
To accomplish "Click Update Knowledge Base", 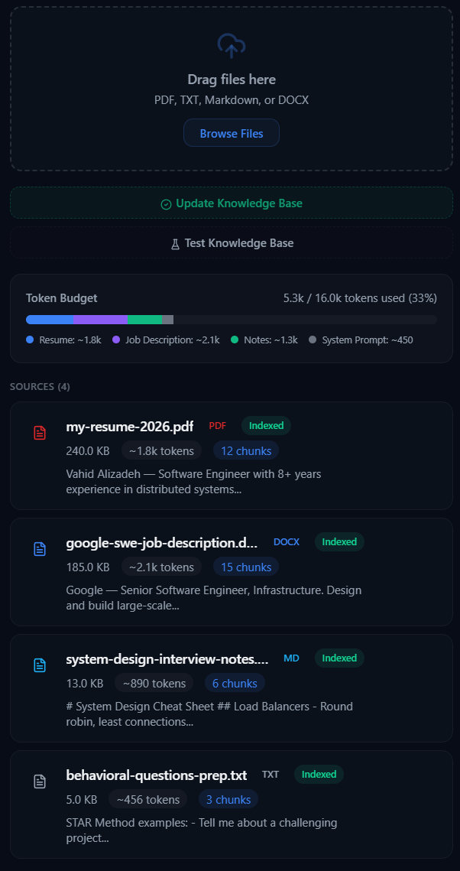I will click(x=231, y=203).
